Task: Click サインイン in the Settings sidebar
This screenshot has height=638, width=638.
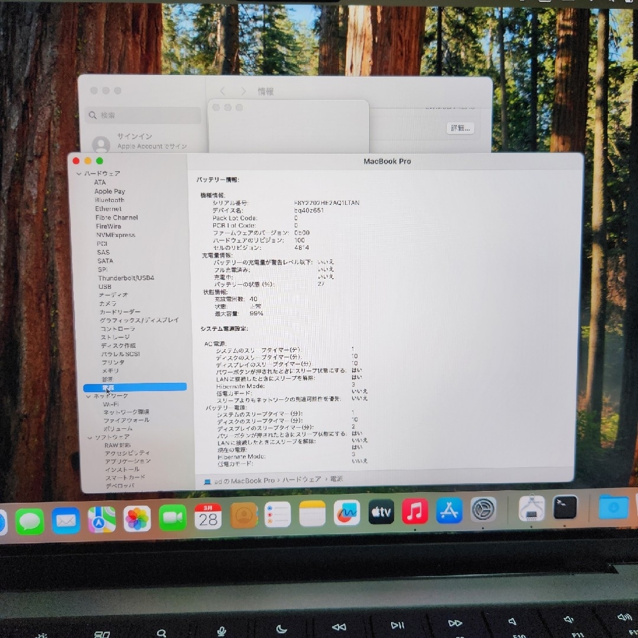Action: point(135,136)
